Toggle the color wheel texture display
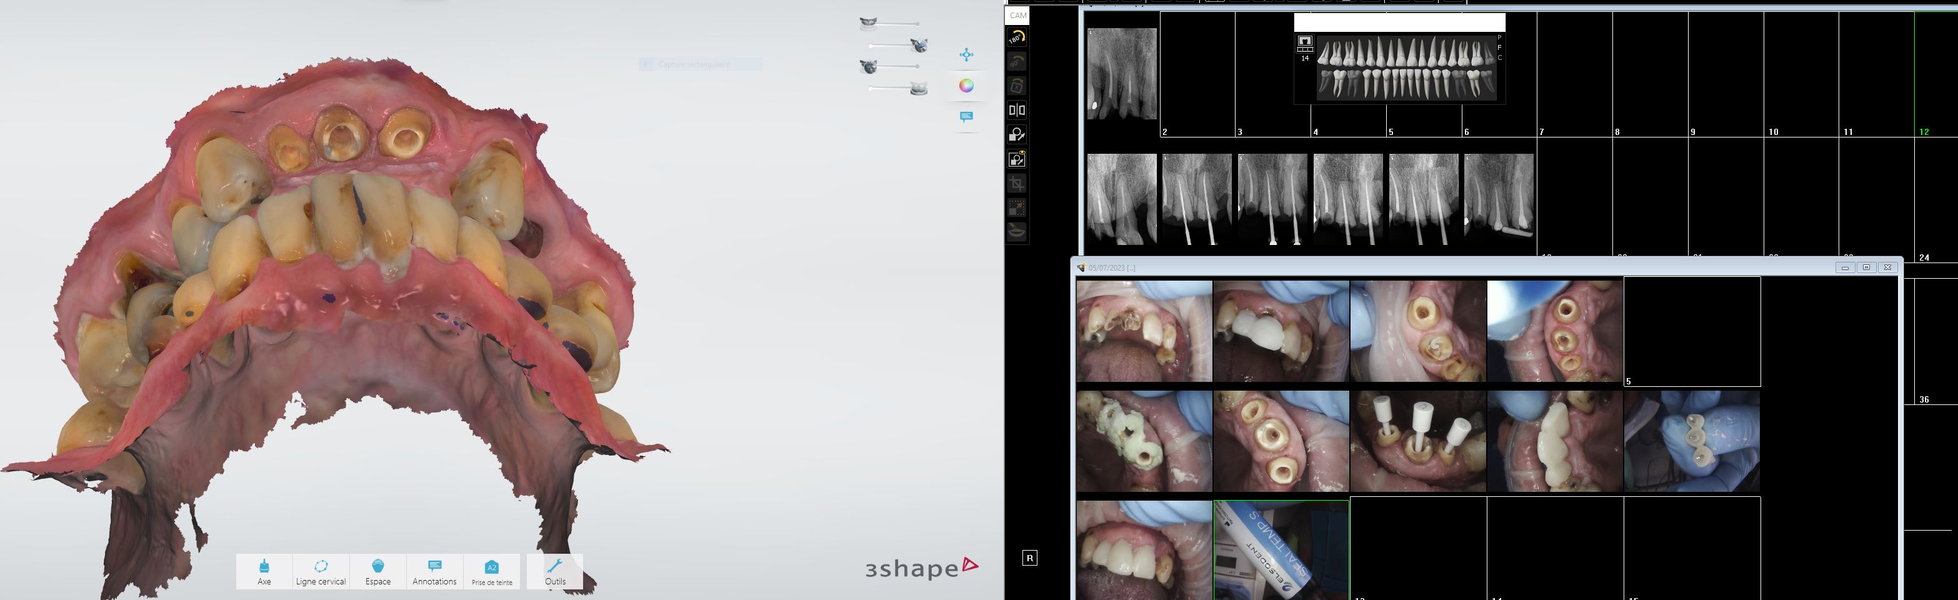The width and height of the screenshot is (1958, 600). (x=966, y=86)
